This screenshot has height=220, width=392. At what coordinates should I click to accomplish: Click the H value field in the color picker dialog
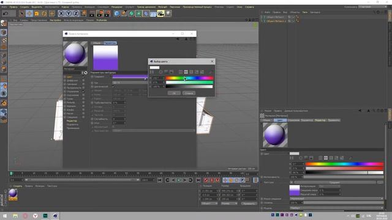(x=158, y=78)
